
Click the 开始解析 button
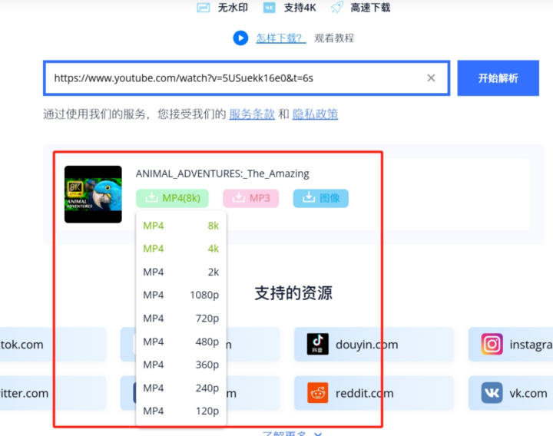(498, 78)
